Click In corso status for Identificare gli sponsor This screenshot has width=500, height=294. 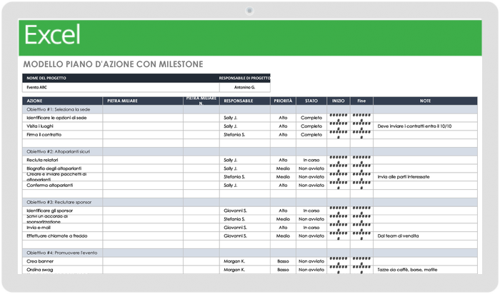[x=311, y=211]
